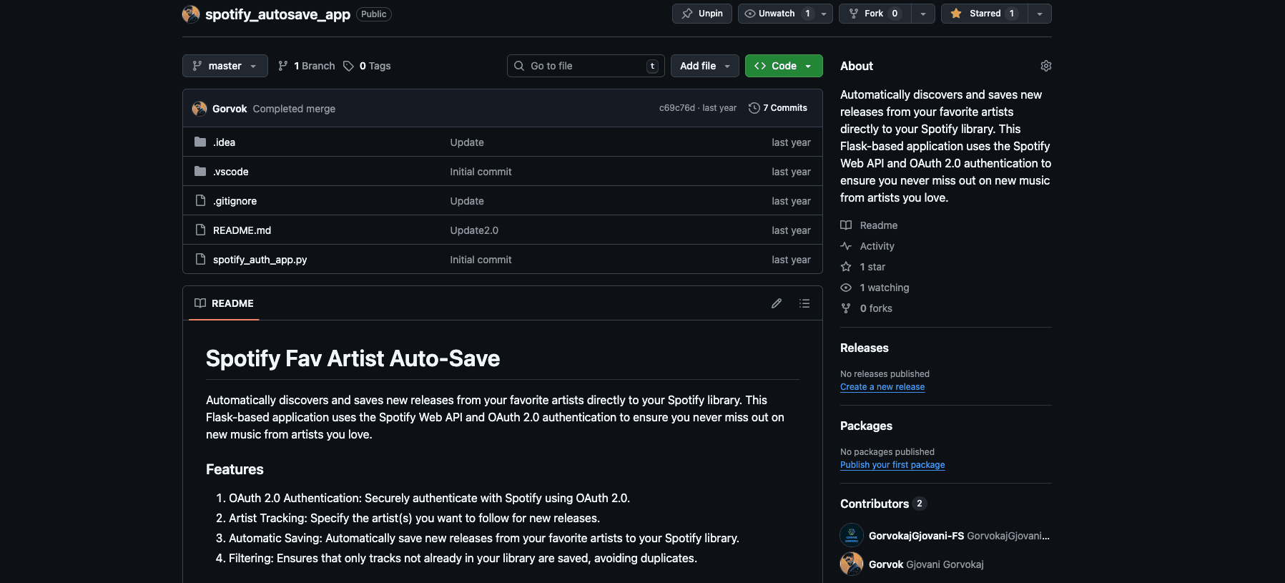Open the README.md file name
Viewport: 1285px width, 583px height.
(242, 230)
